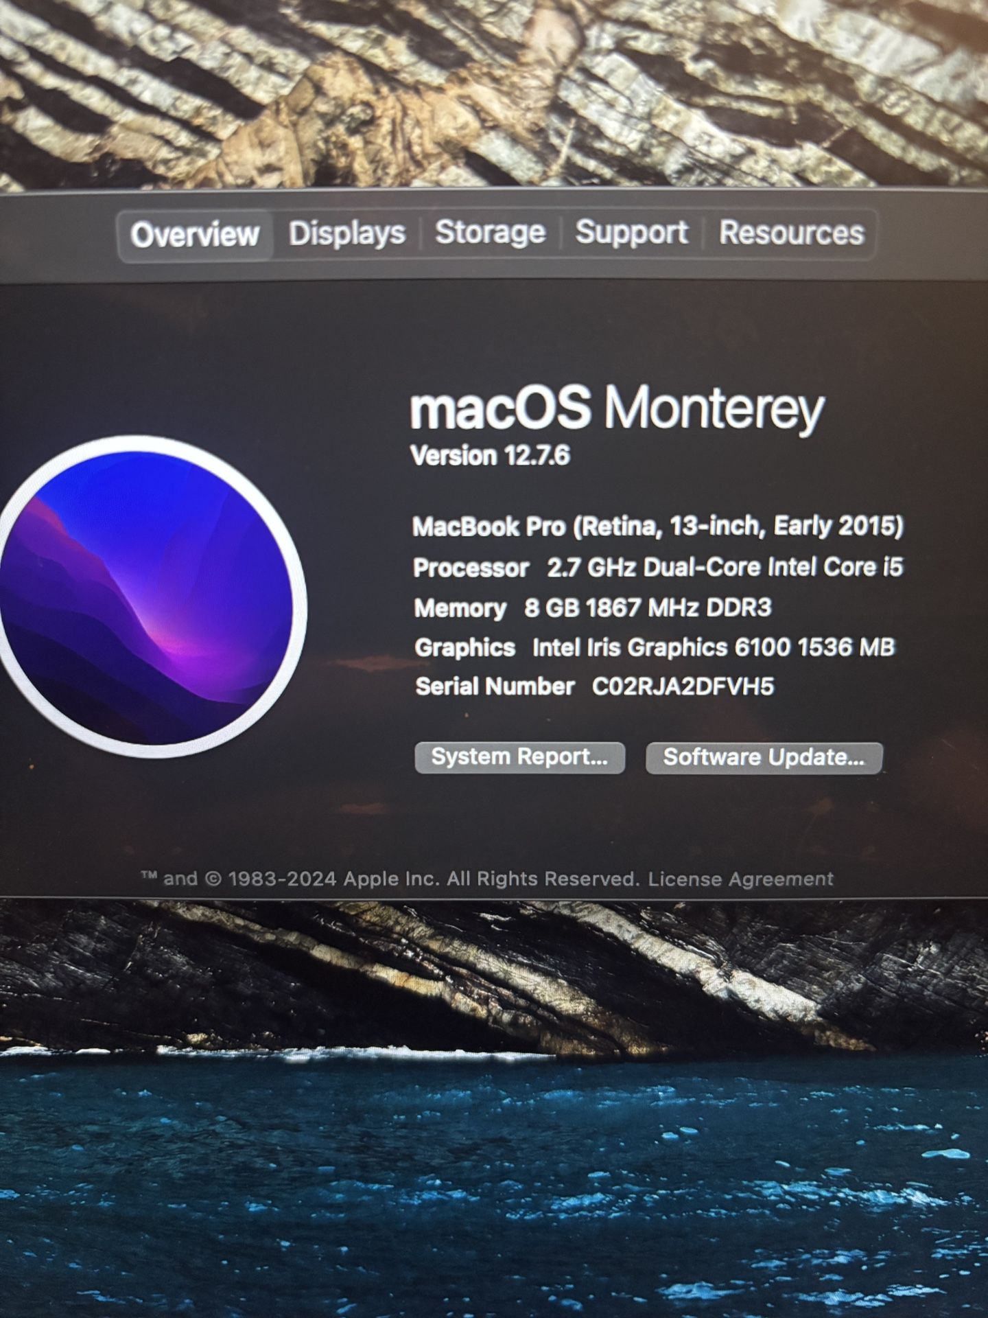Viewport: 988px width, 1318px height.
Task: Select the serial number C02RJA2DFVH5
Action: click(x=683, y=686)
